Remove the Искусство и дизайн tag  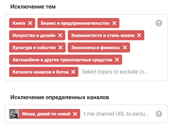(x=60, y=35)
